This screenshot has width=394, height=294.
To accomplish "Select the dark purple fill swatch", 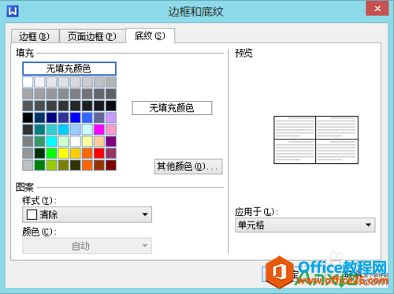I will pyautogui.click(x=111, y=141).
